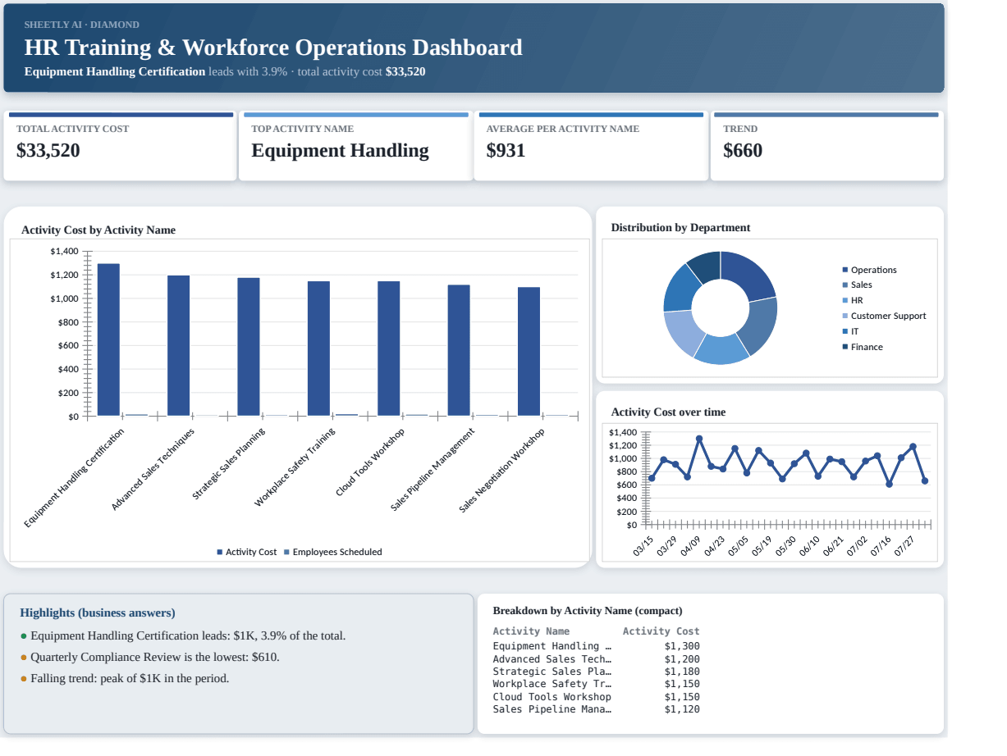Screen dimensions: 1007x756
Task: Select the Top Activity Name card
Action: pos(355,147)
